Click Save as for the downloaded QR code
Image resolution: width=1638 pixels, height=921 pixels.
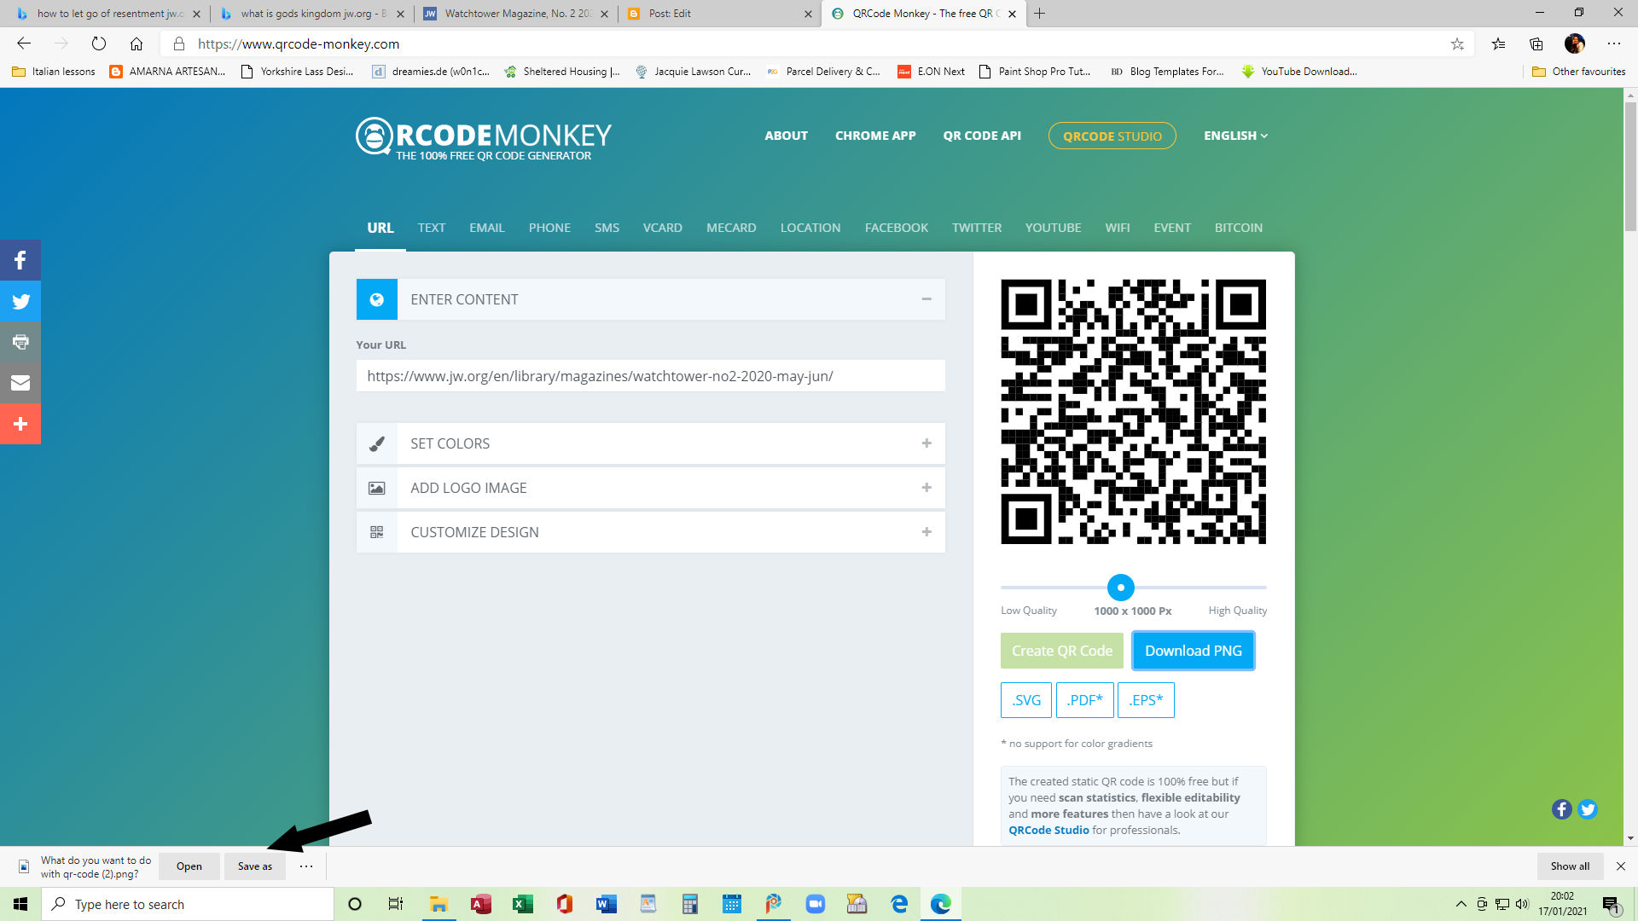click(254, 866)
